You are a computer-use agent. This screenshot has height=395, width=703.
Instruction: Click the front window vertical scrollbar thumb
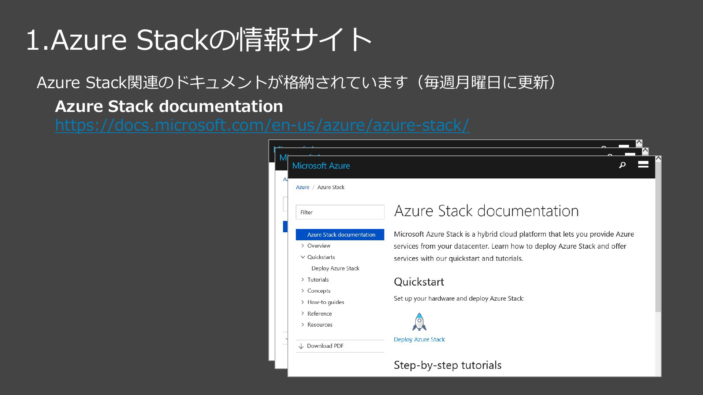point(658,237)
